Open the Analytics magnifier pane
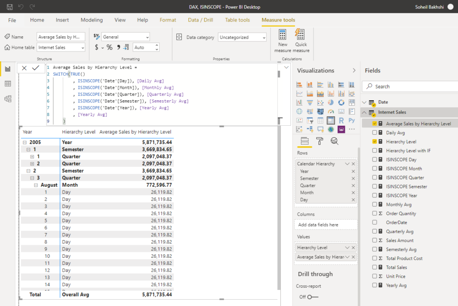 point(334,141)
